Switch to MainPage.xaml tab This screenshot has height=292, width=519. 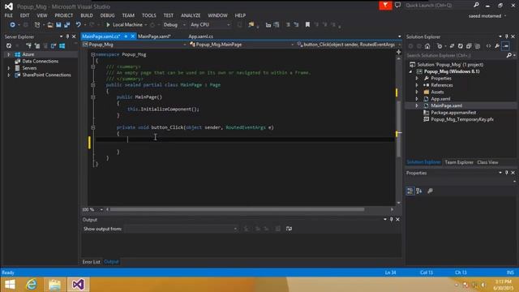154,36
